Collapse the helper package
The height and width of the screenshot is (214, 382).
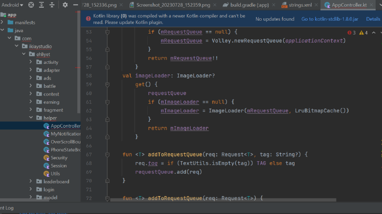31,118
